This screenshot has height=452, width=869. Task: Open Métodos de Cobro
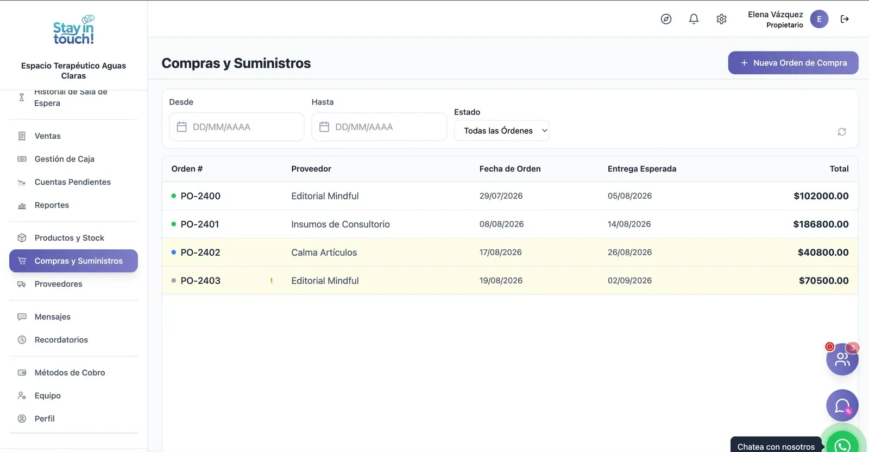tap(73, 372)
